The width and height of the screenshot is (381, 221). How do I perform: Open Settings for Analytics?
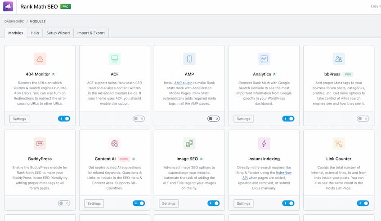click(243, 119)
